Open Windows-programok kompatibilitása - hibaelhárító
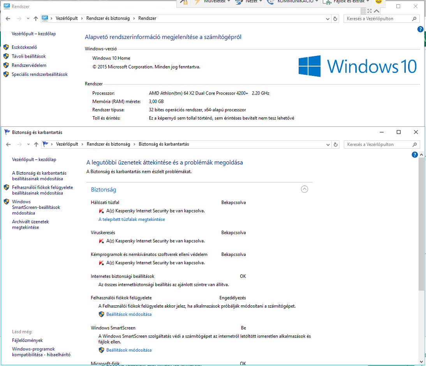426x366 pixels. (41, 352)
